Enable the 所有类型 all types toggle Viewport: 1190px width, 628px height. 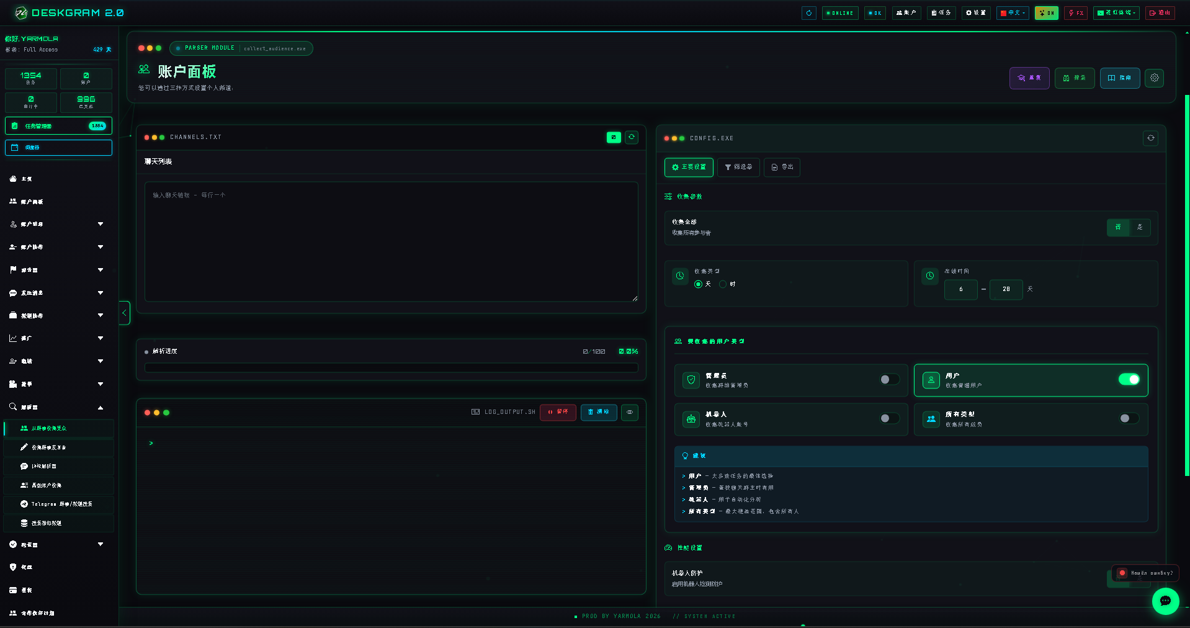(x=1129, y=419)
